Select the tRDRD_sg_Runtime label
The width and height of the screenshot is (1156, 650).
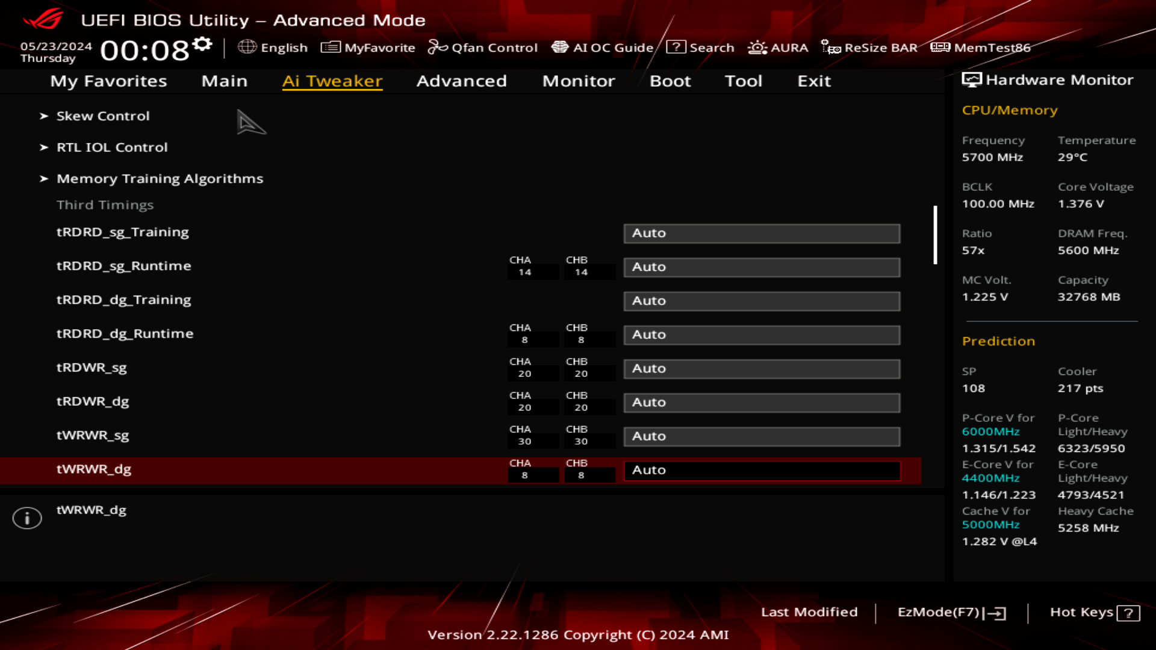[x=123, y=266]
